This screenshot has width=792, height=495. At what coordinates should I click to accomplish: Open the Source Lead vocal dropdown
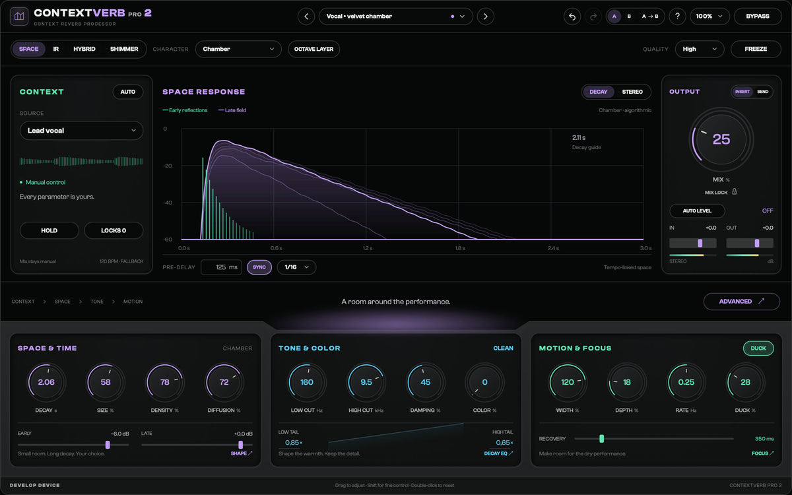(x=82, y=131)
